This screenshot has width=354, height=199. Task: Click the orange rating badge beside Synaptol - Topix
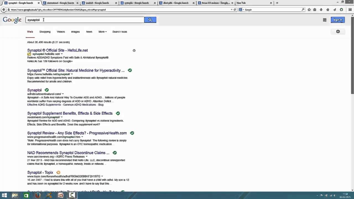tap(58, 172)
